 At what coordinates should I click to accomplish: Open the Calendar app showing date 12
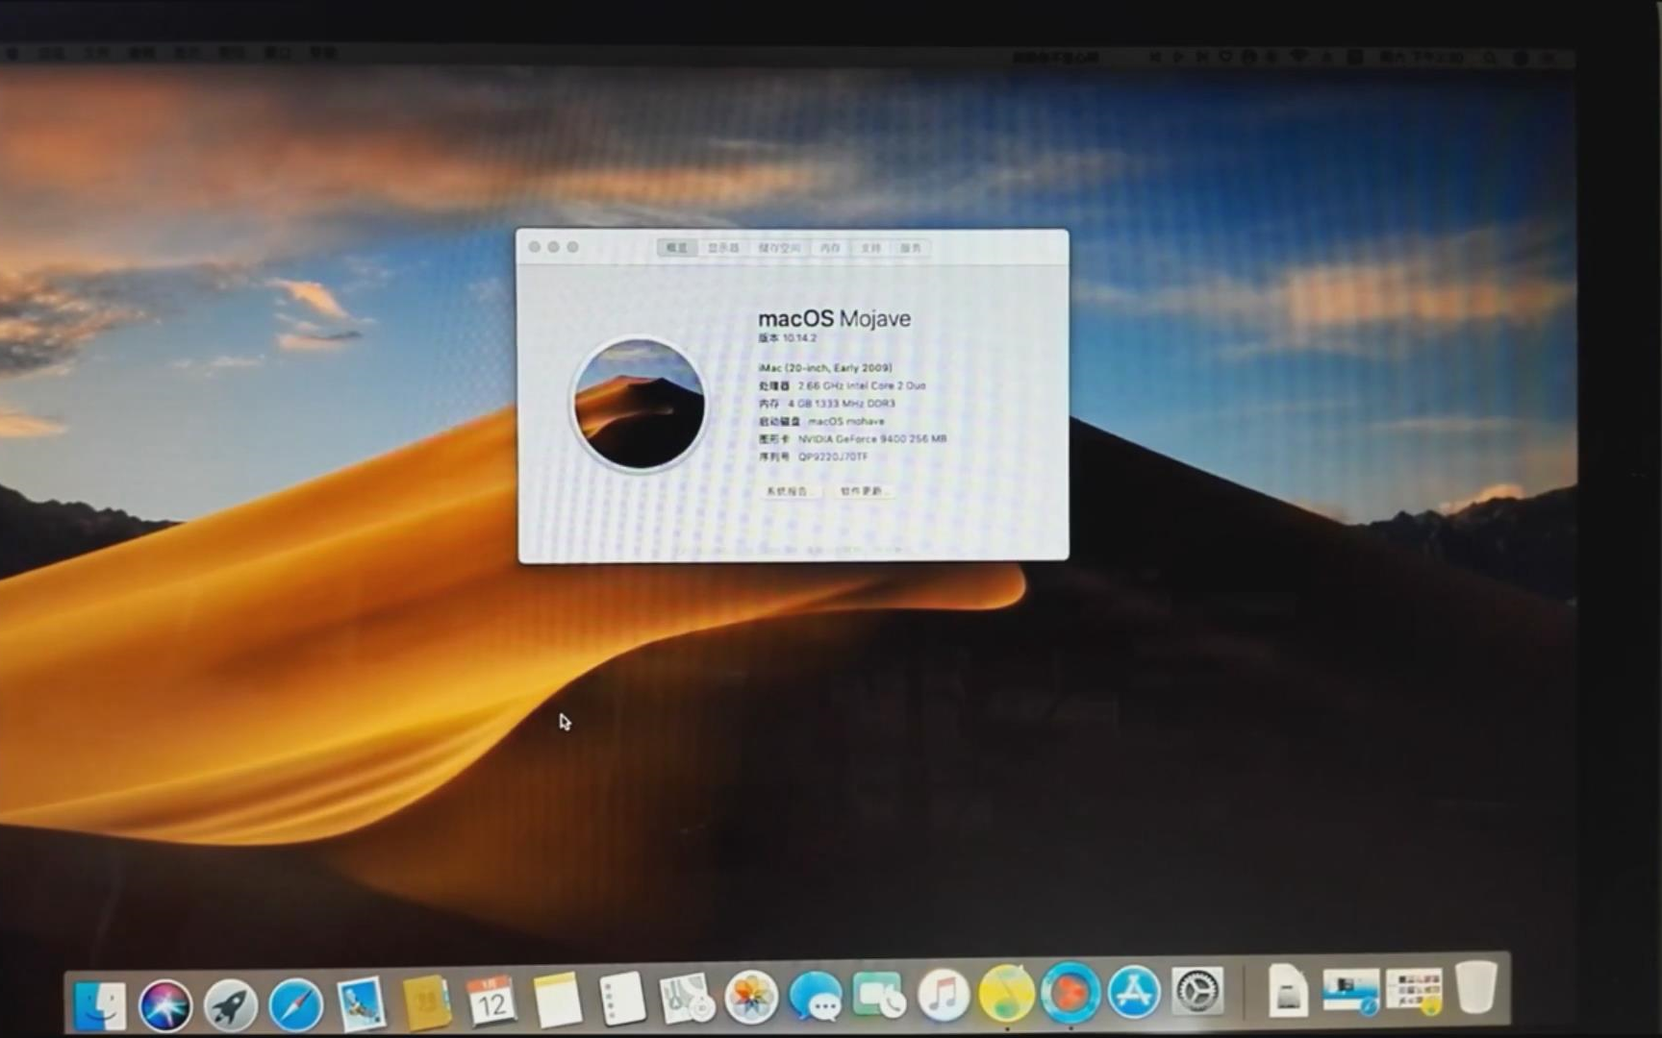pos(491,1000)
